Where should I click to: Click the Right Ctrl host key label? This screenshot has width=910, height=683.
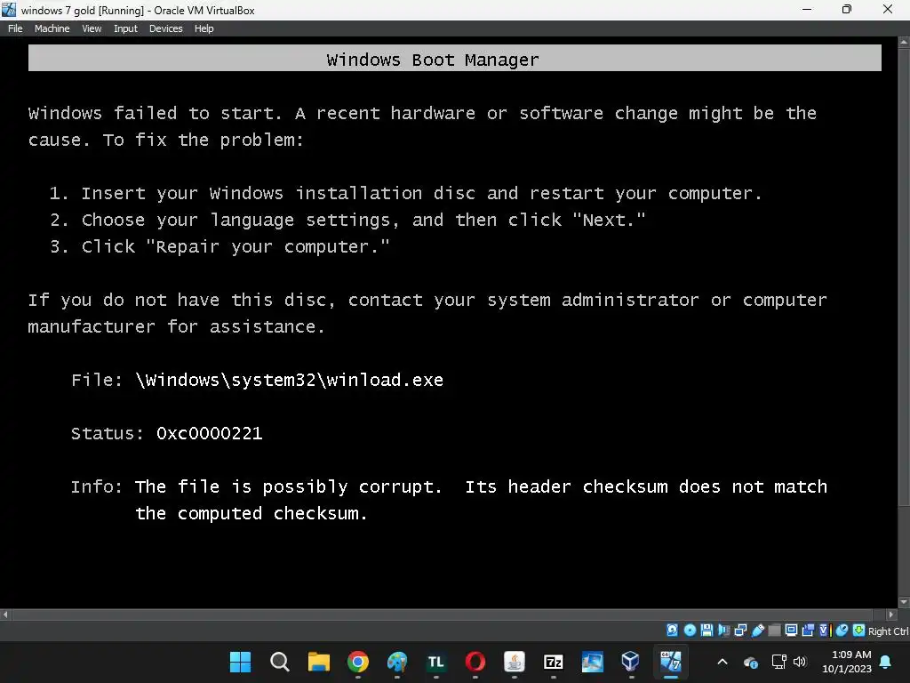(888, 631)
